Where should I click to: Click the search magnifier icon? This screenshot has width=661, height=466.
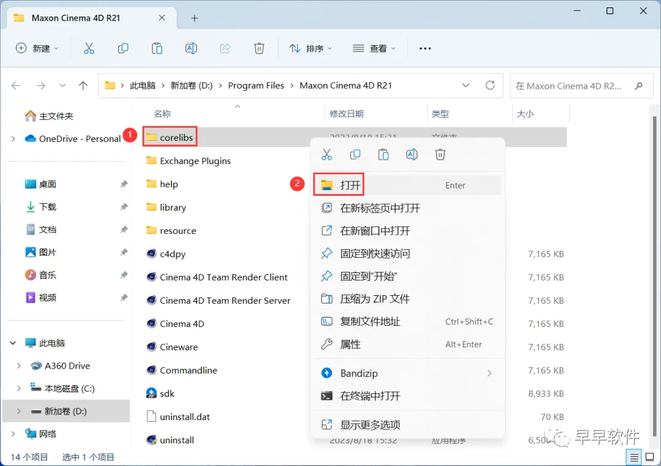pyautogui.click(x=638, y=86)
